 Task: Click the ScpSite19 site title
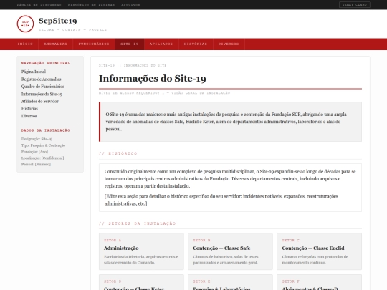pos(58,21)
